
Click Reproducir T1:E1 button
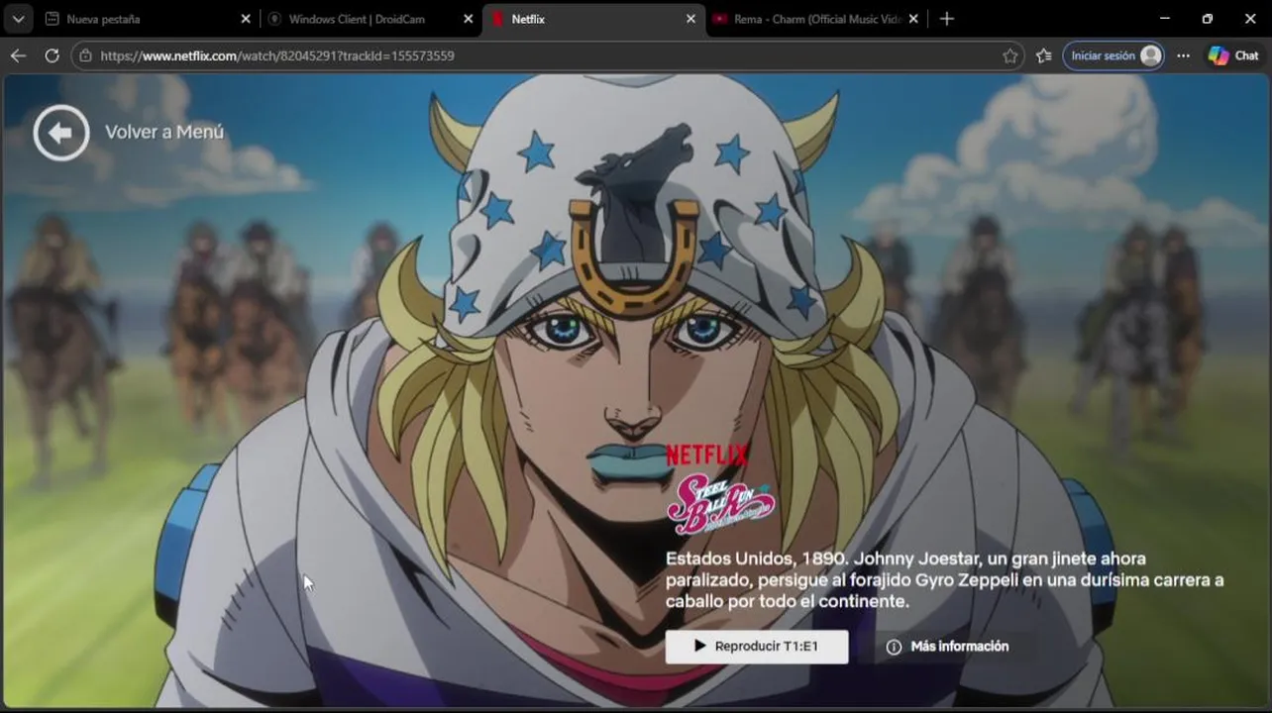757,647
